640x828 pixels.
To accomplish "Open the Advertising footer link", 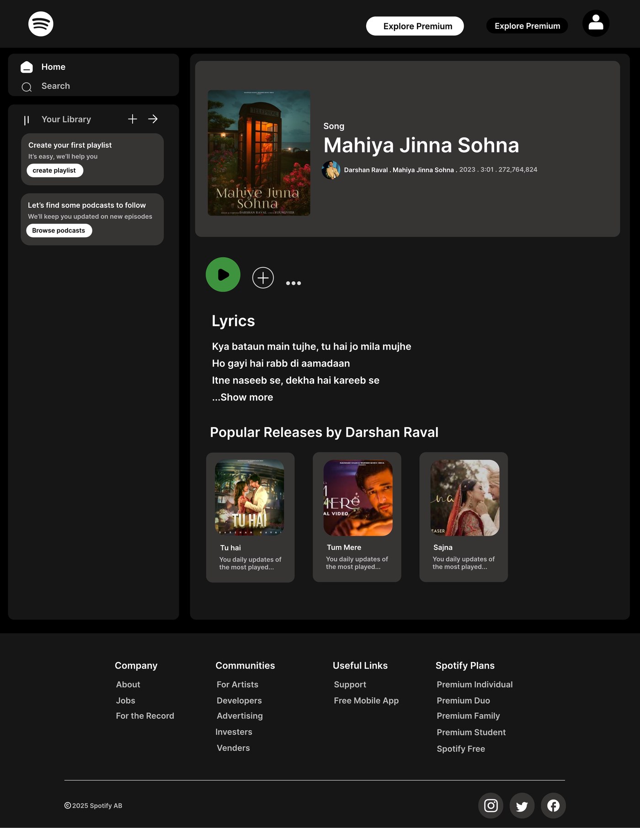I will tap(240, 716).
